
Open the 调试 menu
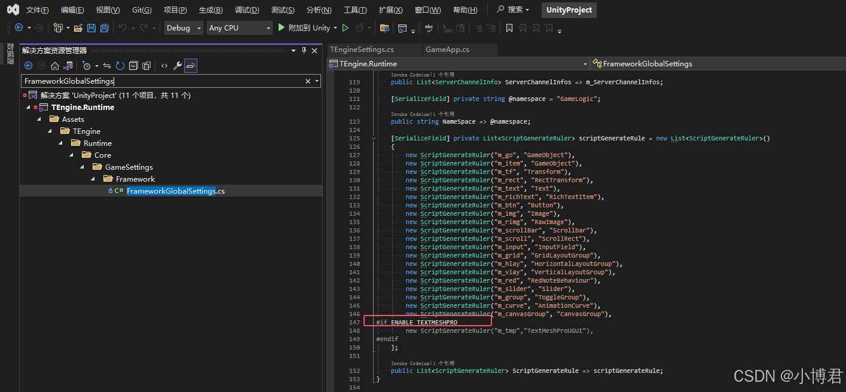[247, 10]
